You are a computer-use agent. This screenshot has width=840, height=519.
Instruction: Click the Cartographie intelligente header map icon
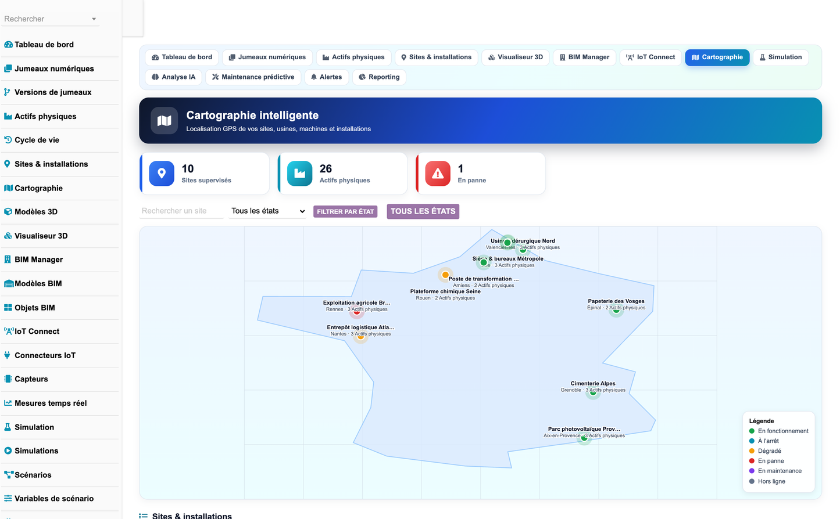(165, 121)
